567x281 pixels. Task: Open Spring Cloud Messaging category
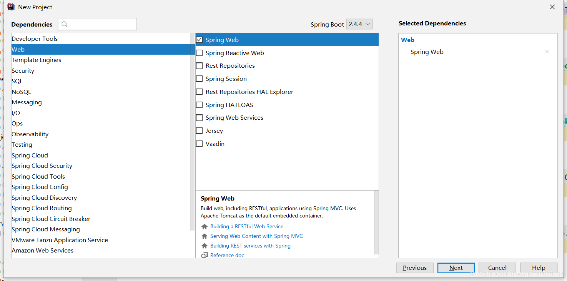click(101, 229)
